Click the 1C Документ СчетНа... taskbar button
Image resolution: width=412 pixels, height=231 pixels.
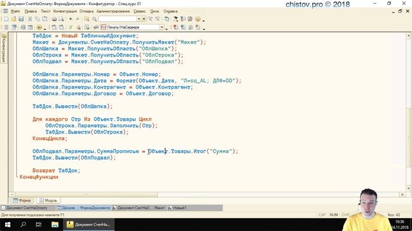pos(89,225)
